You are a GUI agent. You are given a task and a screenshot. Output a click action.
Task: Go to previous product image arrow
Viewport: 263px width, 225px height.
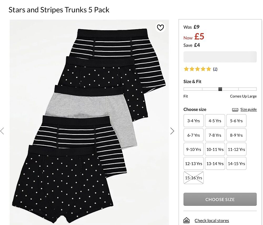point(2,131)
